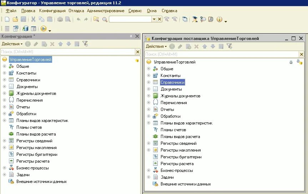Screen dimensions: 308x194
Task: Click the New document icon in main toolbar
Action: click(7, 19)
